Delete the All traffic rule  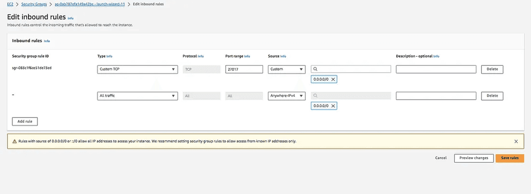pos(492,96)
